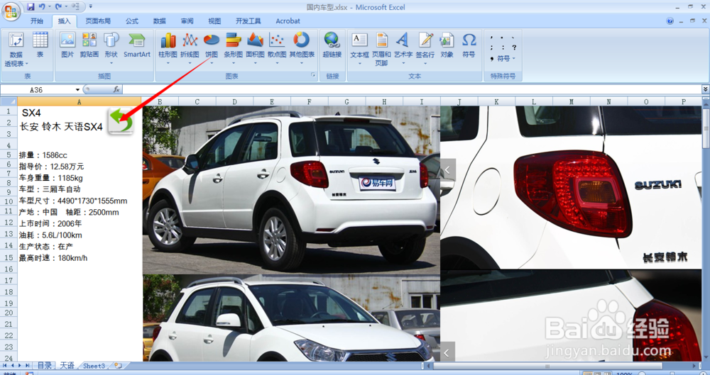Click the insert function fx button
This screenshot has height=375, width=710.
(x=116, y=89)
